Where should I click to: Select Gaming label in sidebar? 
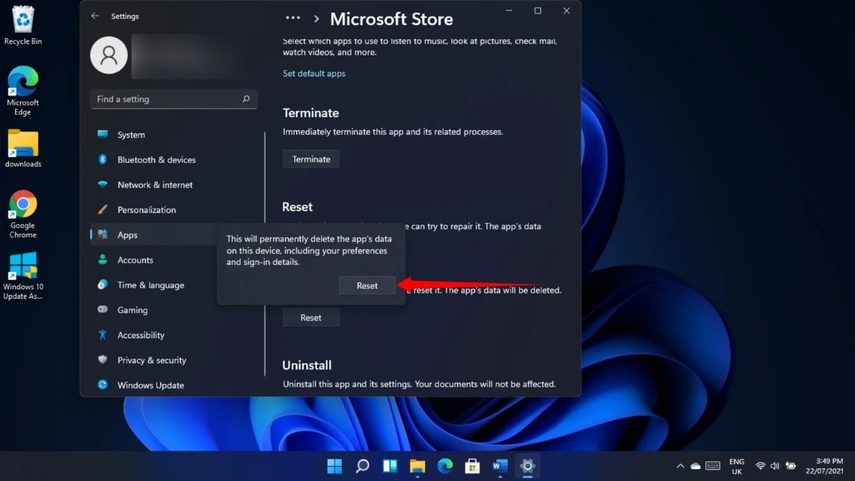(132, 310)
